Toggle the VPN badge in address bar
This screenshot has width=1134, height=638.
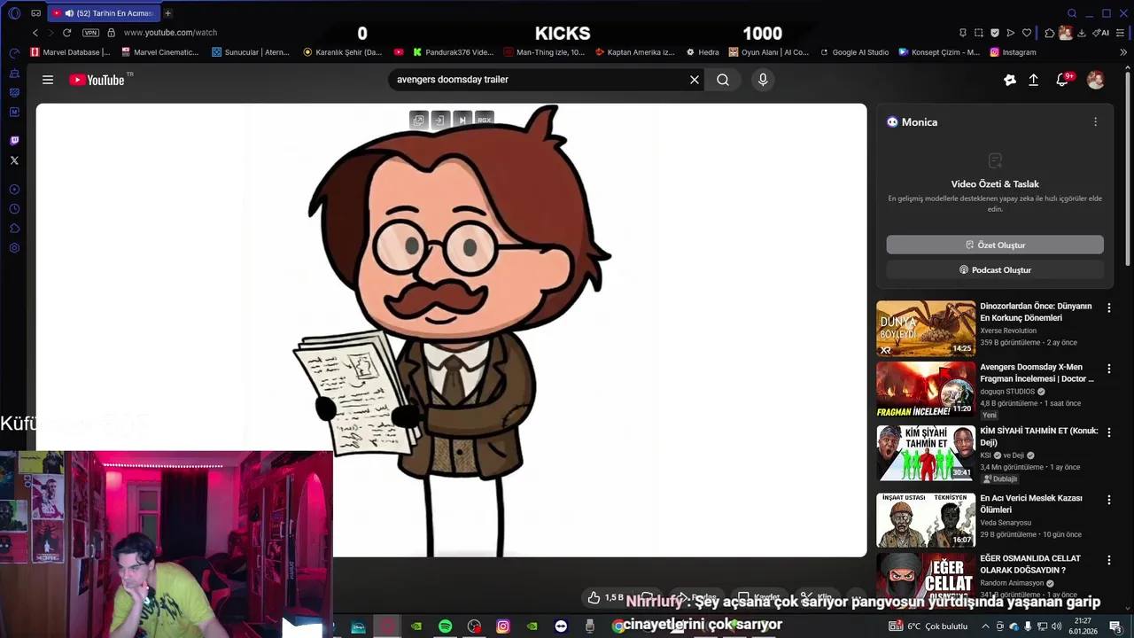pos(90,33)
